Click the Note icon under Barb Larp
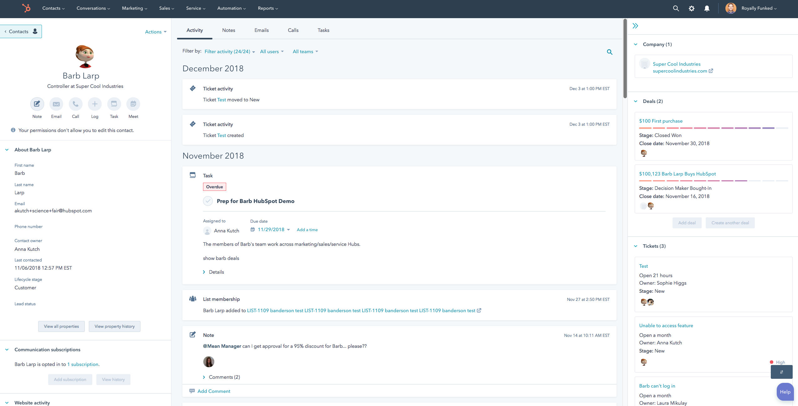This screenshot has height=406, width=798. pos(37,104)
